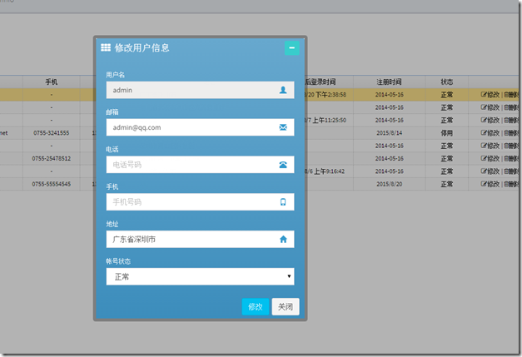The width and height of the screenshot is (522, 357).
Task: Select phone cell 0755-55554545
Action: pyautogui.click(x=52, y=184)
